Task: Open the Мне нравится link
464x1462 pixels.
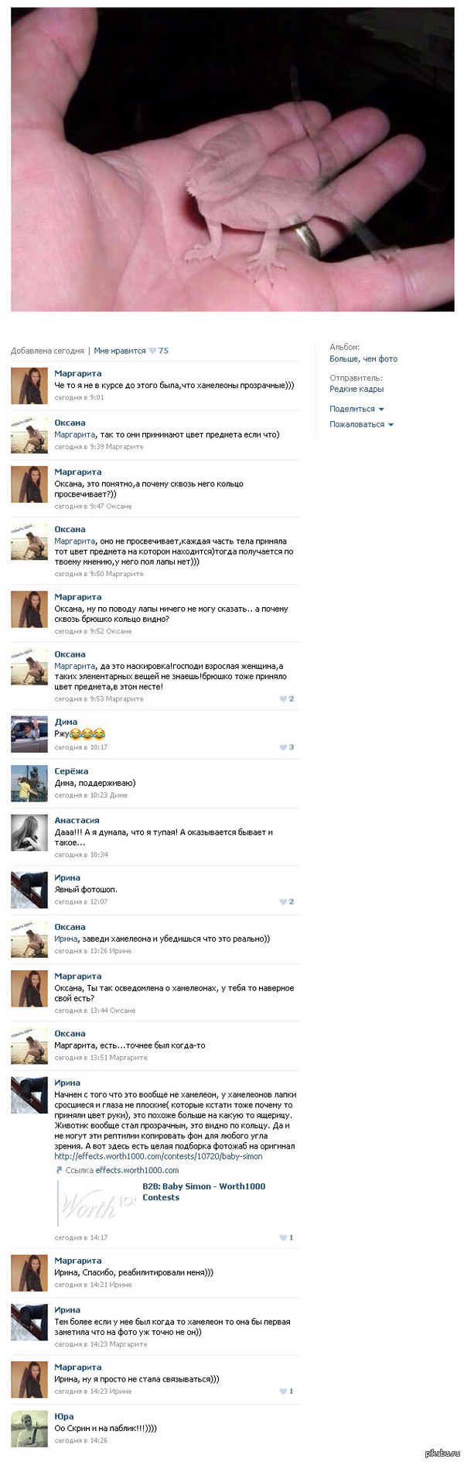Action: 120,351
